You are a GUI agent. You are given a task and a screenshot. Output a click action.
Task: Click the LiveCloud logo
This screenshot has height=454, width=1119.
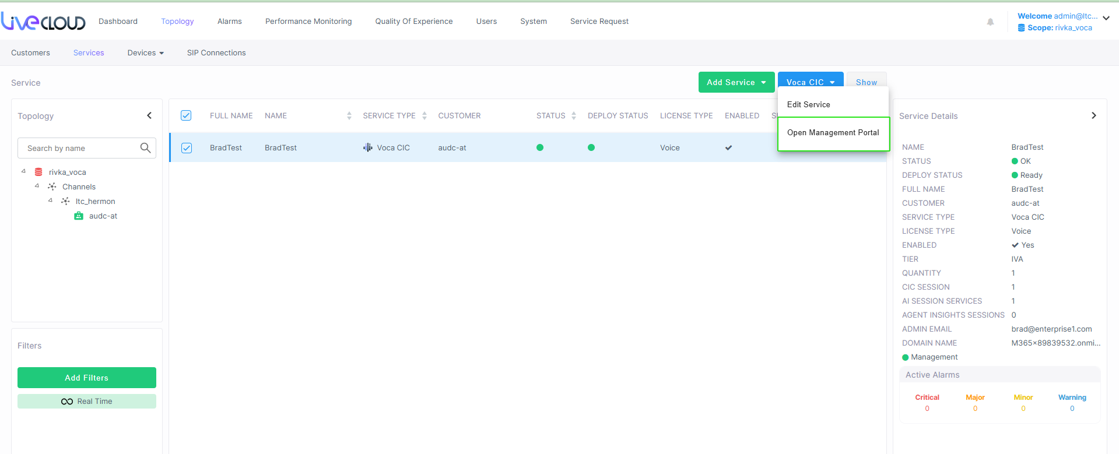44,22
